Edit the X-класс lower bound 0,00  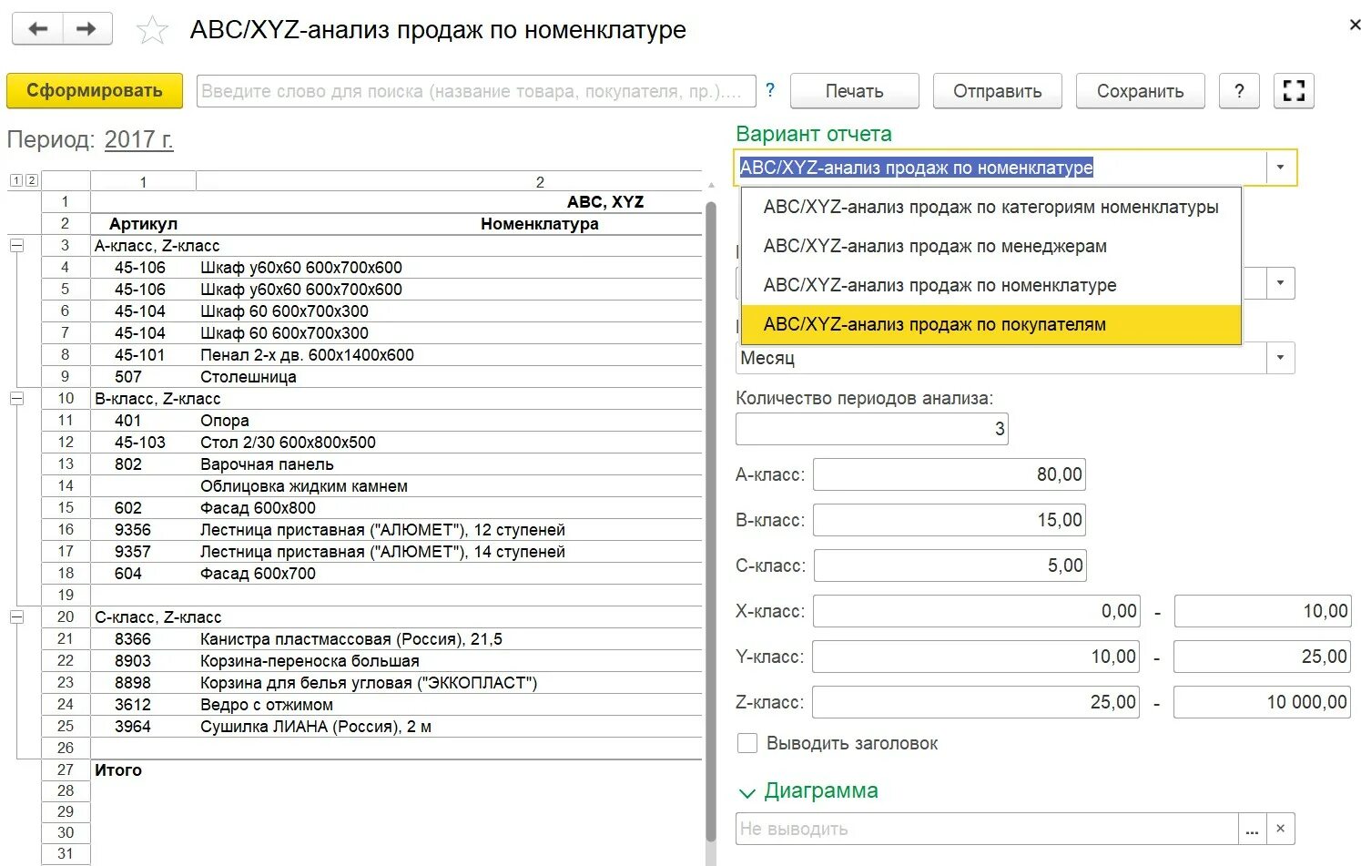pyautogui.click(x=976, y=611)
